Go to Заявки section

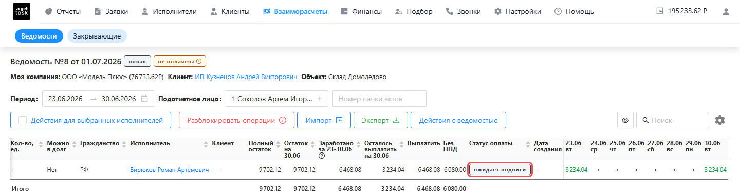tap(111, 11)
